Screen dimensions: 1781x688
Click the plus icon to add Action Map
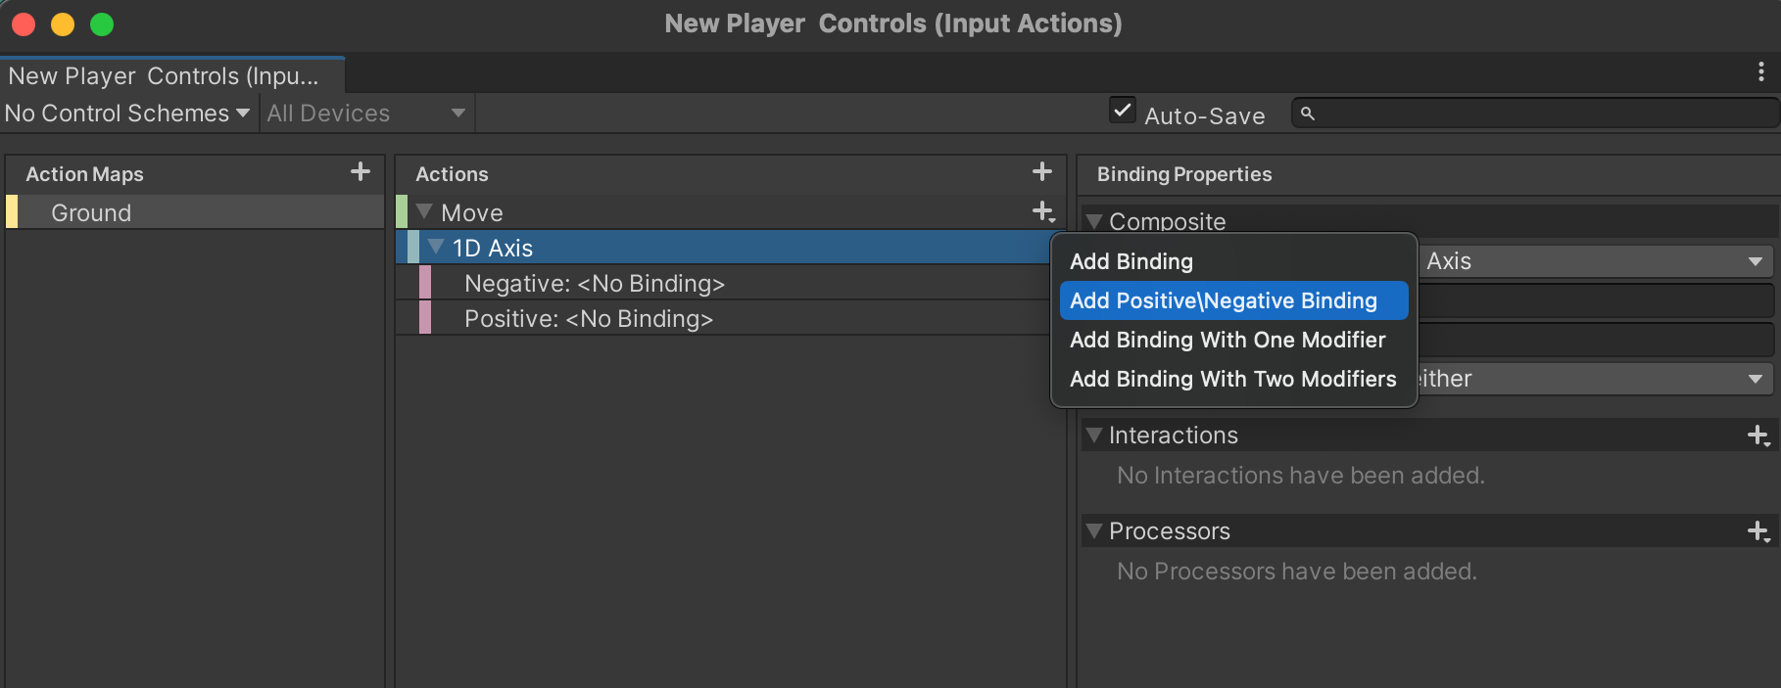(360, 172)
